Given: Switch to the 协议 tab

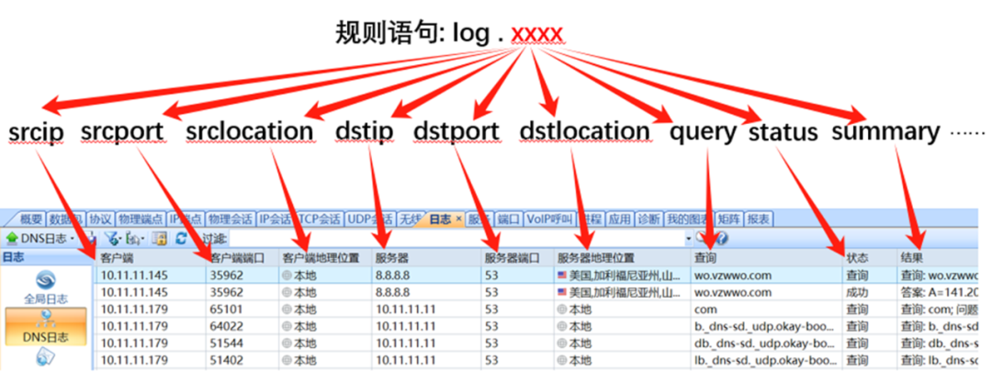Looking at the screenshot, I should point(100,220).
